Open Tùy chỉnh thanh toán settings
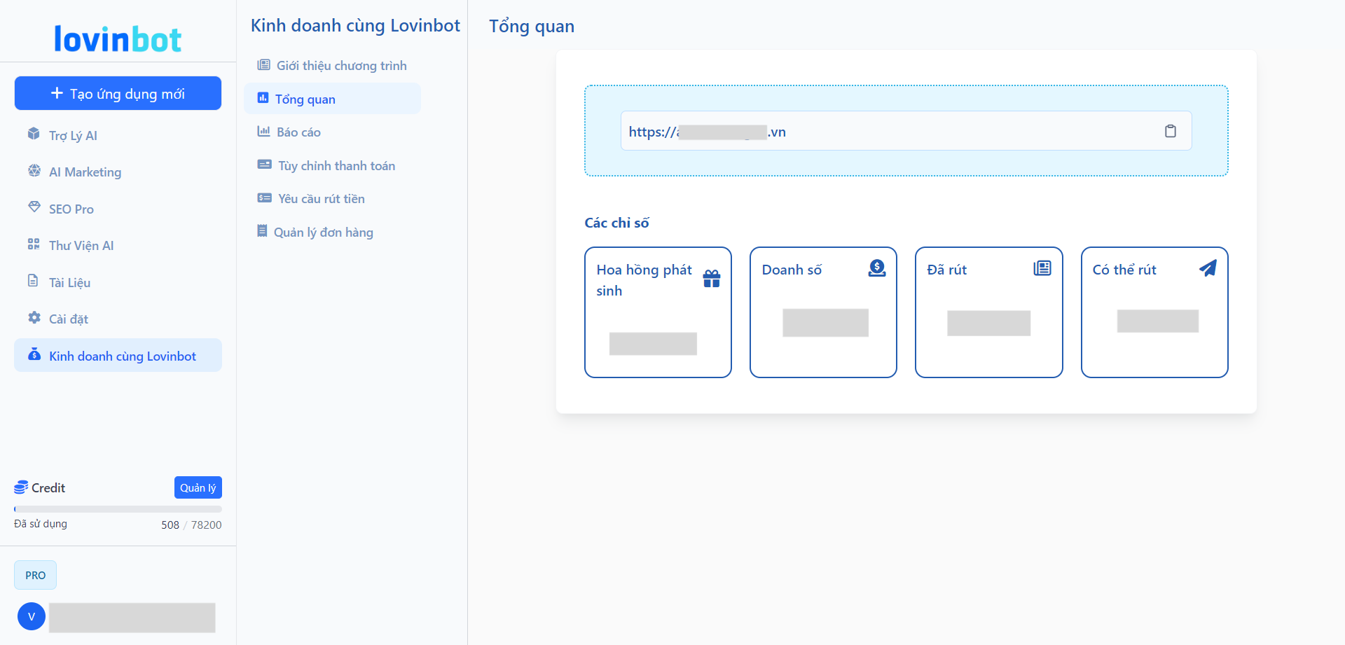Viewport: 1345px width, 645px height. tap(332, 165)
